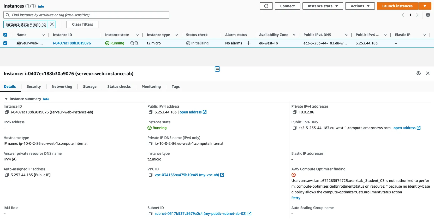Copy the VPC ID value
The image size is (434, 219).
[x=150, y=175]
